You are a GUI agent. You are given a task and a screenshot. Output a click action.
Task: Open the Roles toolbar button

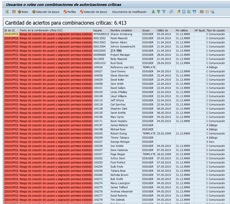click(23, 12)
